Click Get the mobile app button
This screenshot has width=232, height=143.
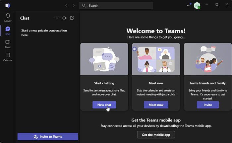[x=156, y=134]
